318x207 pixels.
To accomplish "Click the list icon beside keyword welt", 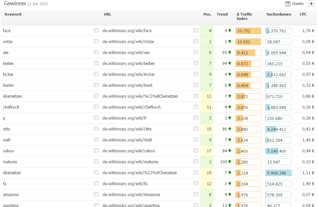I will coord(96,140).
